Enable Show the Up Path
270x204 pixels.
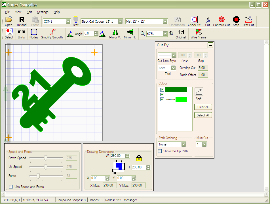(160, 151)
